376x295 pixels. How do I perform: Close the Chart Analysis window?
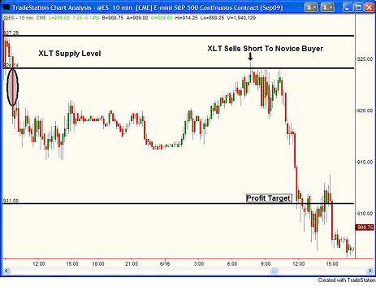[369, 7]
